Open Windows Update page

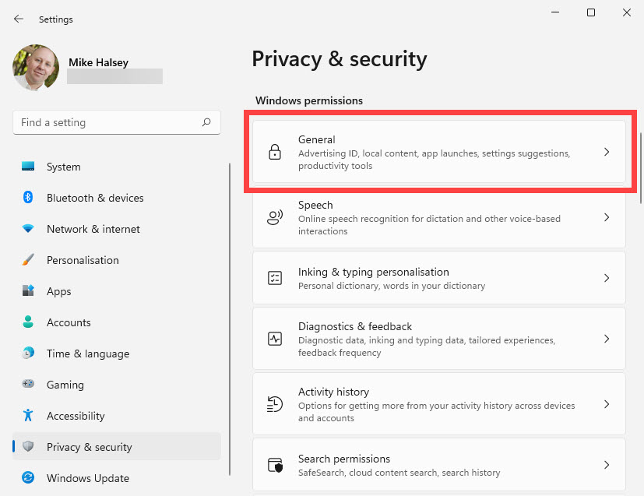point(117,478)
